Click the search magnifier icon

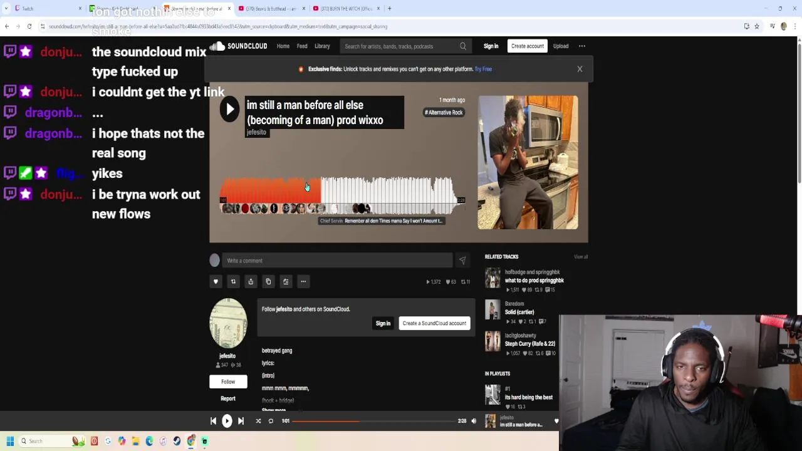[463, 46]
